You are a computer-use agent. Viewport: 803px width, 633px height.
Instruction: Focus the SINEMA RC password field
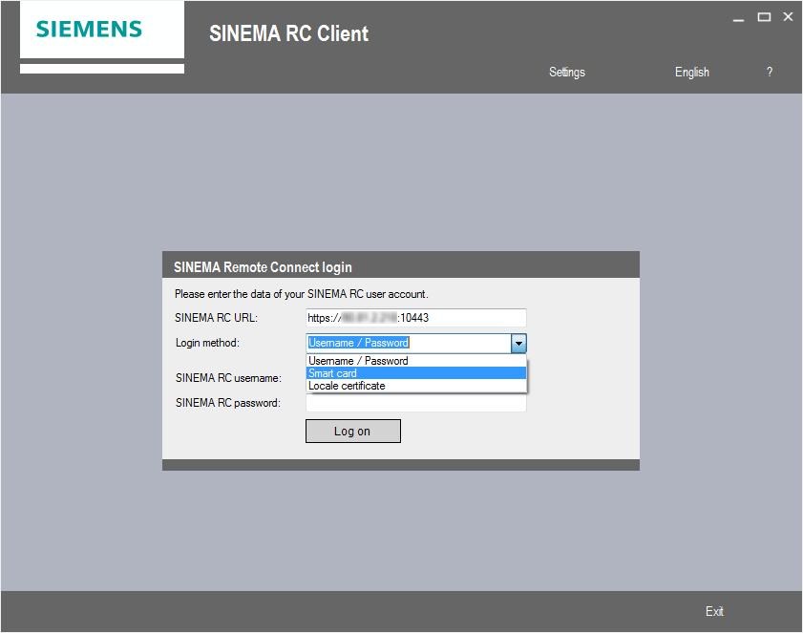(416, 403)
